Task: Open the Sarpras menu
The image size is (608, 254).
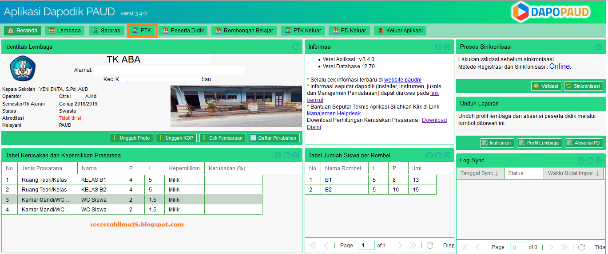Action: 106,31
